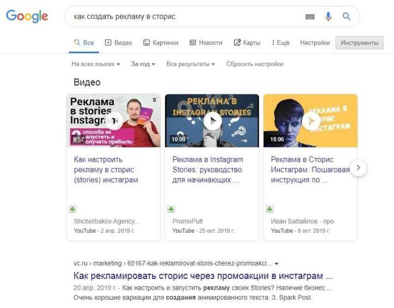Open the on-screen keyboard icon
394x308 pixels.
(x=310, y=17)
